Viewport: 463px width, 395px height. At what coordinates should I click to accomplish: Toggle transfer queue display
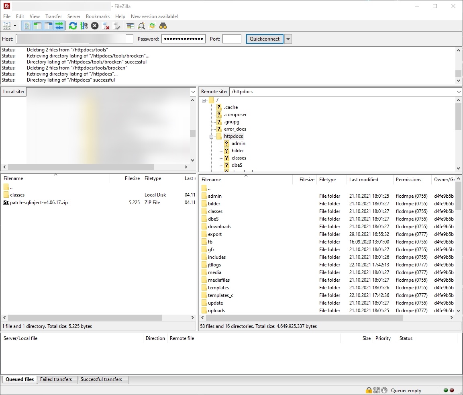pos(59,26)
